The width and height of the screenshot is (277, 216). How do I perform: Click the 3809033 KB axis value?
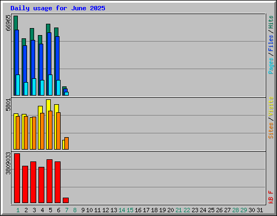8,164
